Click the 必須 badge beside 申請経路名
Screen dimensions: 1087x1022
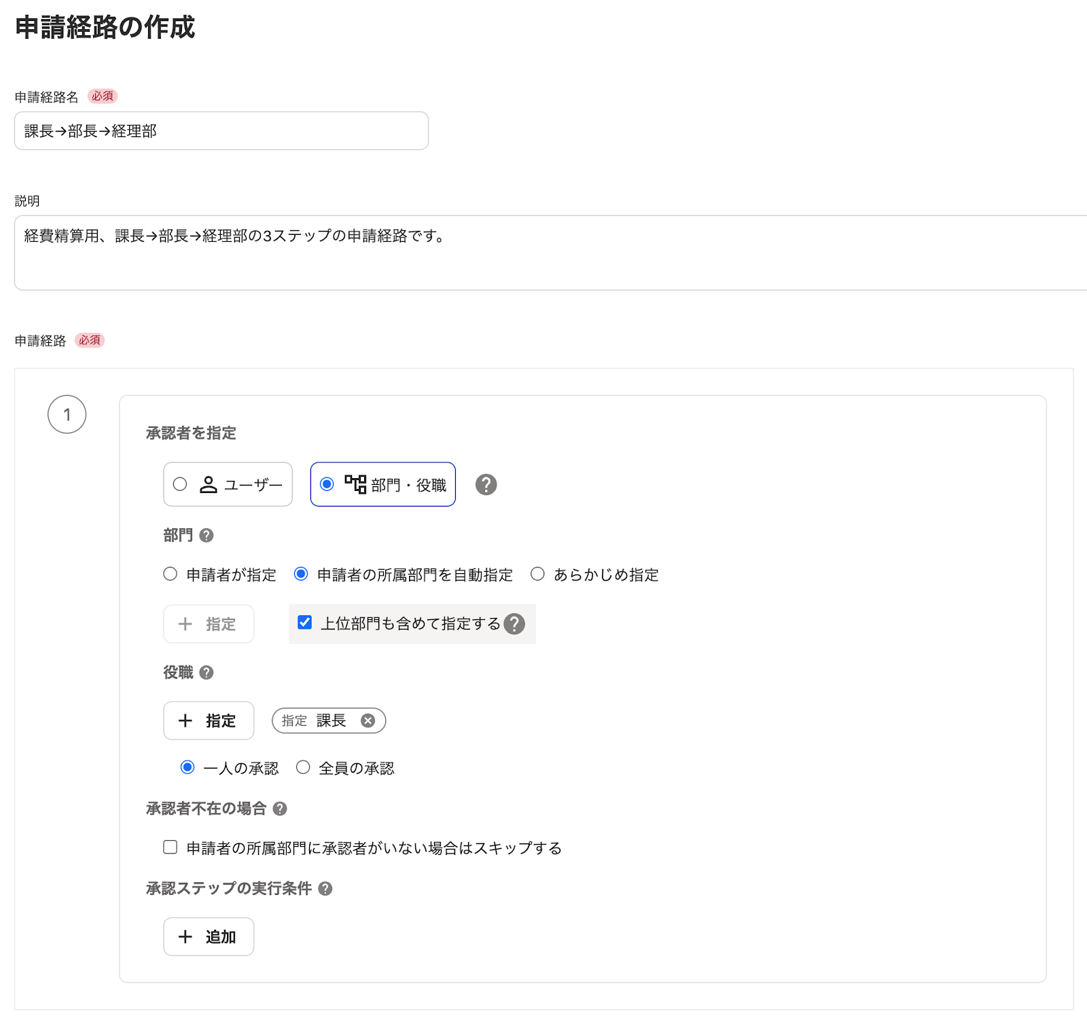103,96
